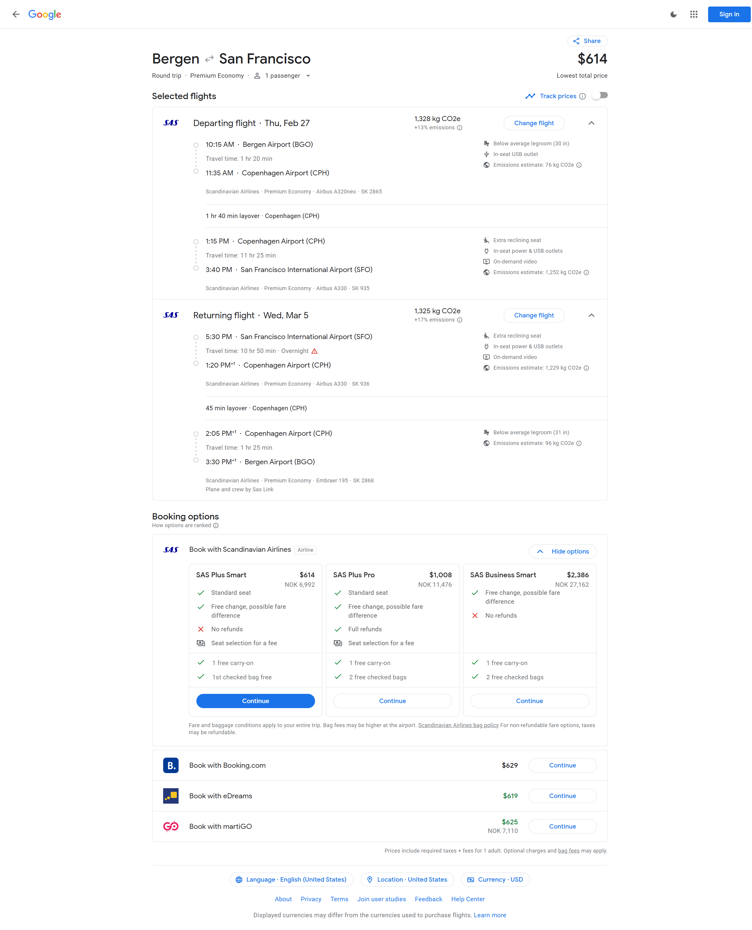The height and width of the screenshot is (930, 752).
Task: Collapse the Returning flight details
Action: pyautogui.click(x=591, y=315)
